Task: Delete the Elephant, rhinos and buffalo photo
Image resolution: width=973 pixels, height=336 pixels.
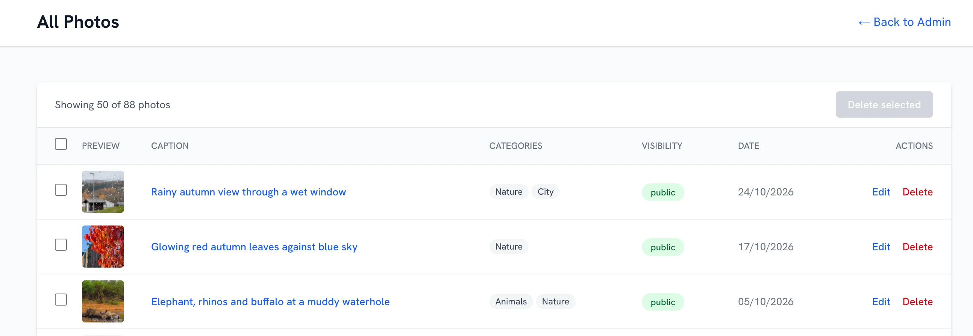Action: (x=917, y=301)
